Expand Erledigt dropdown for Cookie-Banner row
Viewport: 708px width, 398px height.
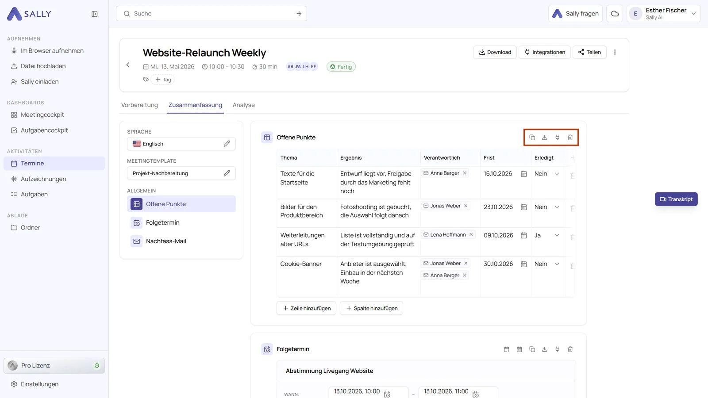(x=557, y=264)
